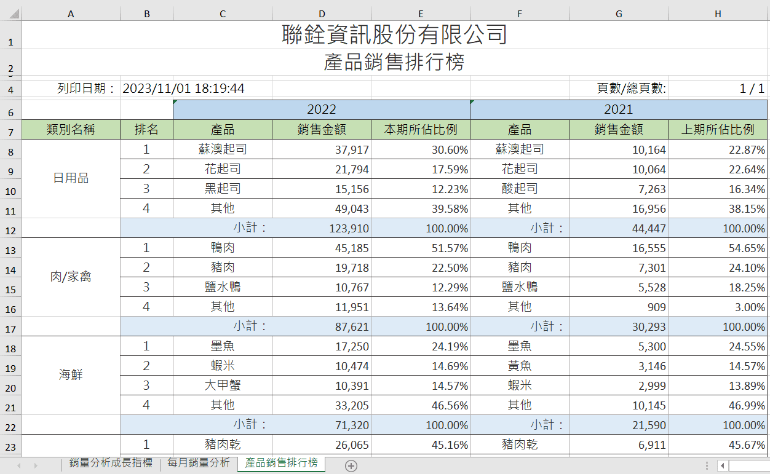Click the 黃魚 product cell

pos(520,366)
